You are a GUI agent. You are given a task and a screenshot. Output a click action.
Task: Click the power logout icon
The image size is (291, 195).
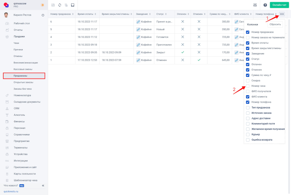pos(43,15)
